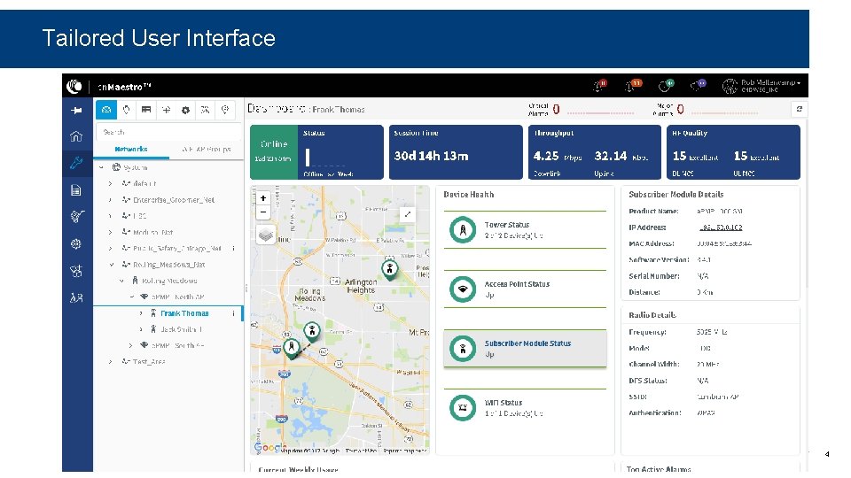Open the options menu on Public_Safety_Chicago_Net row
851x478 pixels.
click(x=234, y=248)
